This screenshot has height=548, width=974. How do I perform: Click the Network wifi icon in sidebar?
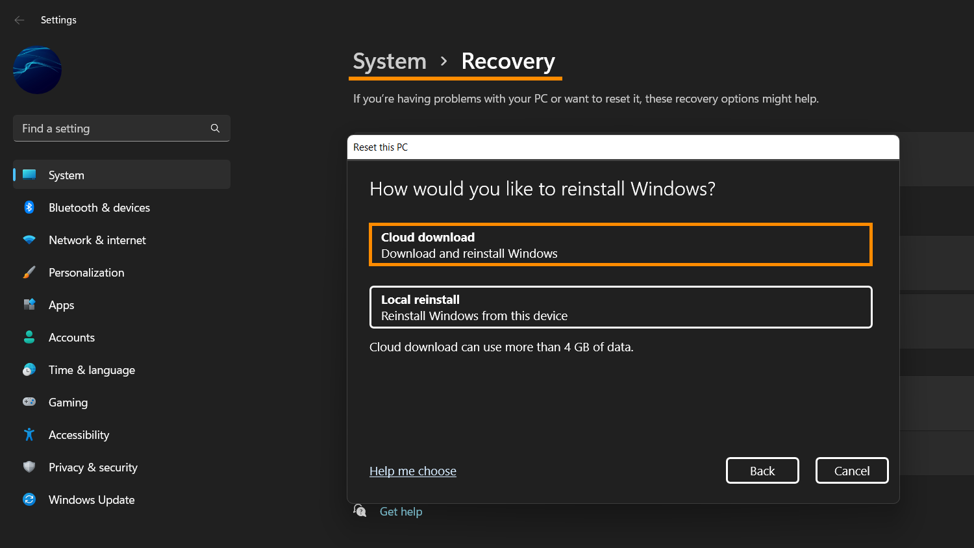tap(29, 240)
